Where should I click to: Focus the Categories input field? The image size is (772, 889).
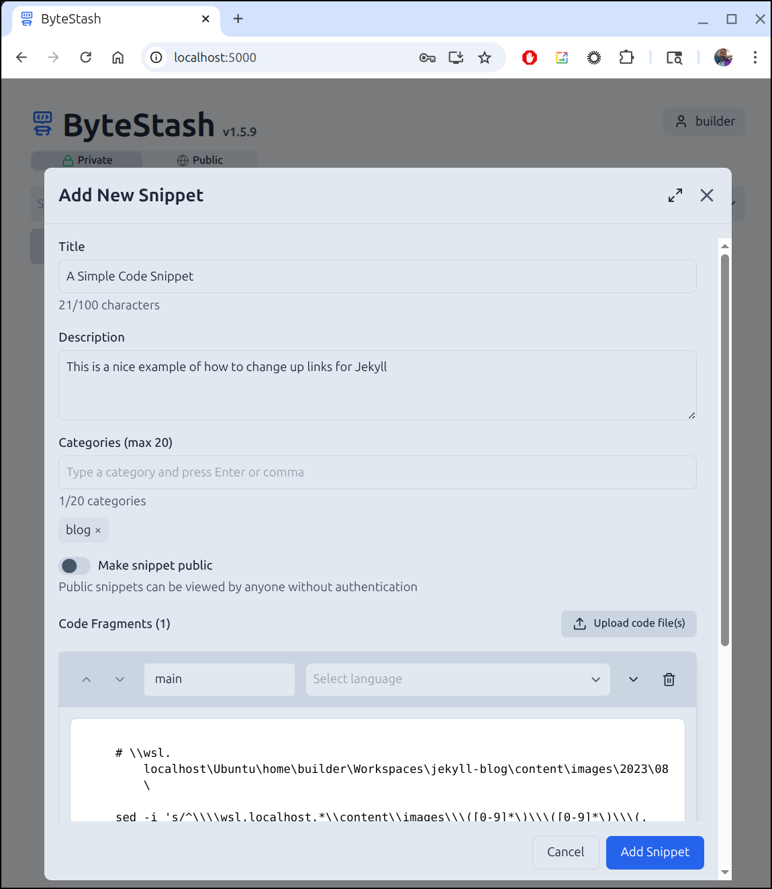377,472
